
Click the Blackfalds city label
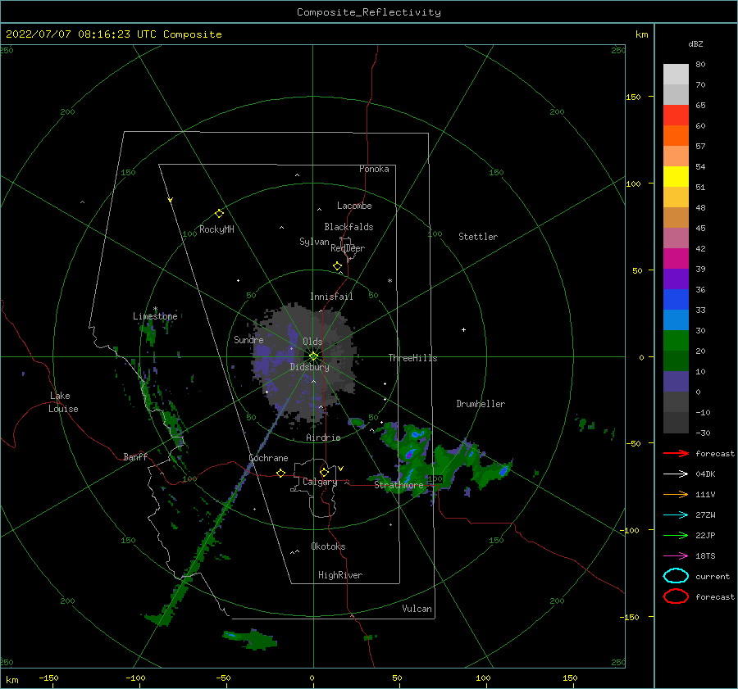coord(348,227)
